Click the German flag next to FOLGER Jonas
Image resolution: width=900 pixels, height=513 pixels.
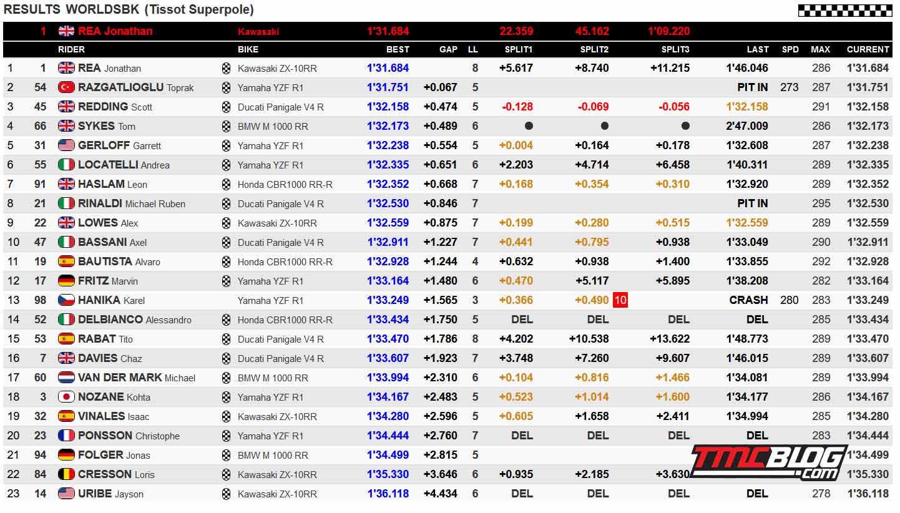point(66,455)
